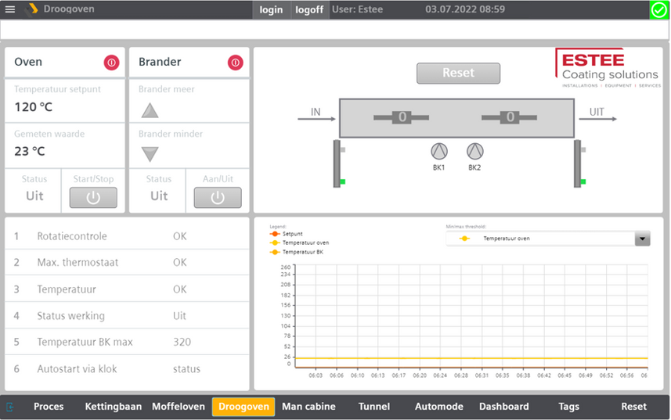Click the green checkmark status icon

659,10
